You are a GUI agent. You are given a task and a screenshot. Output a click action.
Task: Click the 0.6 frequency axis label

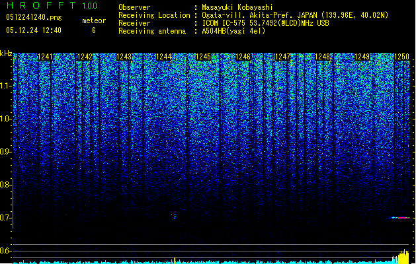click(x=5, y=251)
